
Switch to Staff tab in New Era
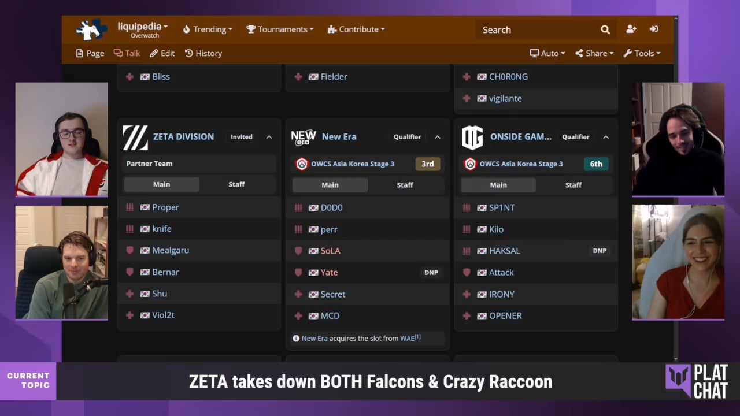(x=405, y=185)
